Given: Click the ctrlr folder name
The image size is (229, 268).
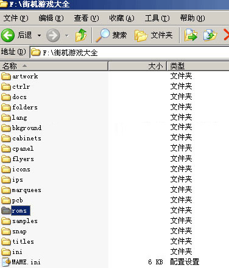Looking at the screenshot, I should 21,87.
